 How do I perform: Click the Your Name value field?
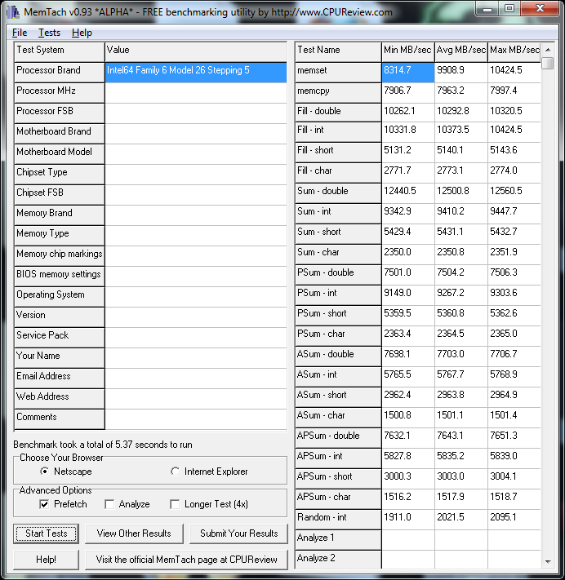click(196, 357)
